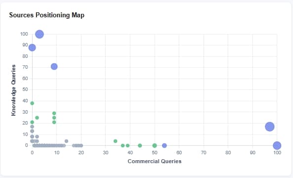The height and width of the screenshot is (178, 293).
Task: Click the Commercial Queries axis label
Action: (155, 161)
